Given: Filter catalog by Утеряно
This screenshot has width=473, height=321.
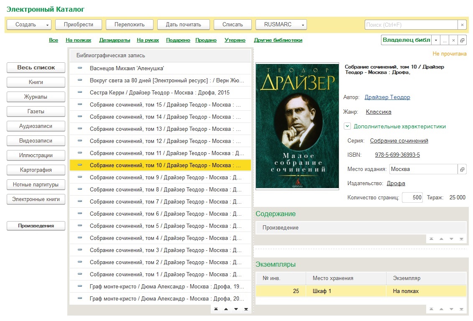Looking at the screenshot, I should pyautogui.click(x=235, y=40).
